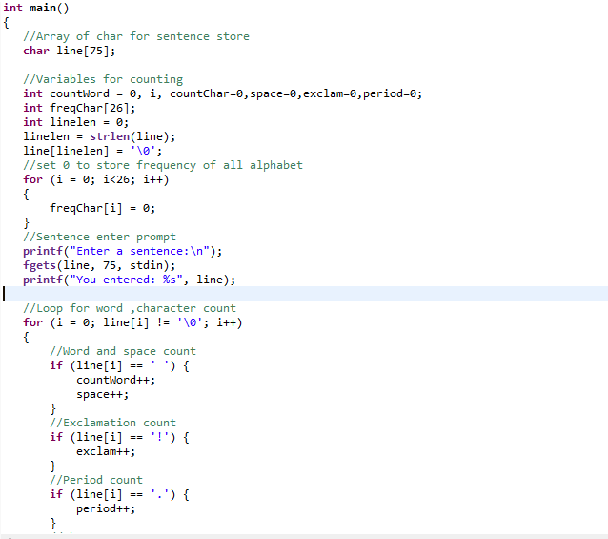608x539 pixels.
Task: Click the comment '//Array of char for sentence store'
Action: point(136,36)
